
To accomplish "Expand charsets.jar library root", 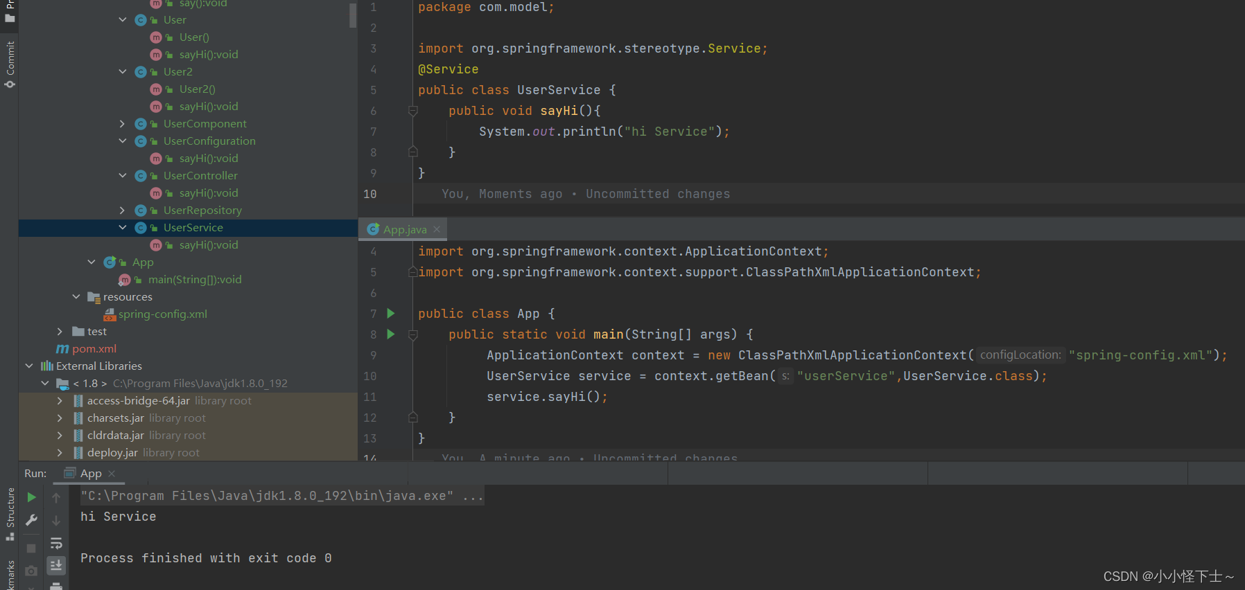I will (x=60, y=418).
